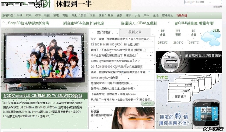This screenshot has height=132, width=226.
Task: Open the 汽車 category
Action: pos(92,15)
